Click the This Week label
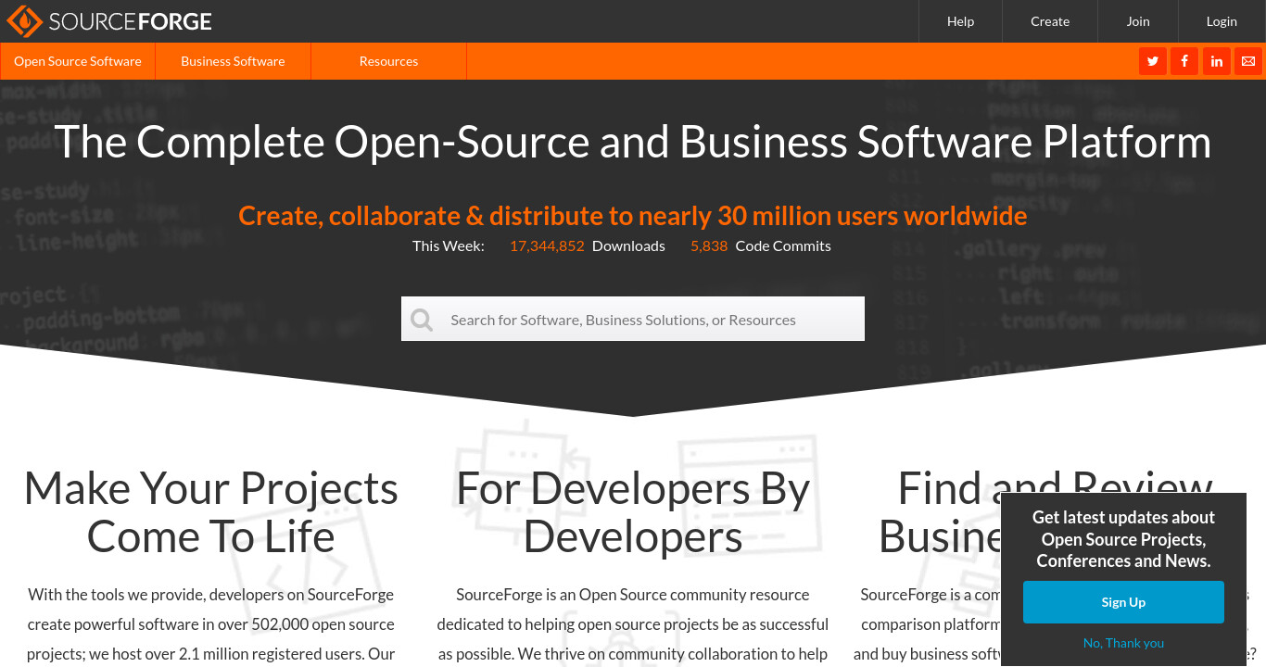The width and height of the screenshot is (1266, 667). [x=449, y=245]
